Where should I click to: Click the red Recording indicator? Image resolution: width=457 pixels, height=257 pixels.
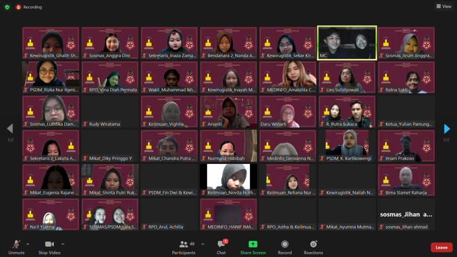point(29,7)
